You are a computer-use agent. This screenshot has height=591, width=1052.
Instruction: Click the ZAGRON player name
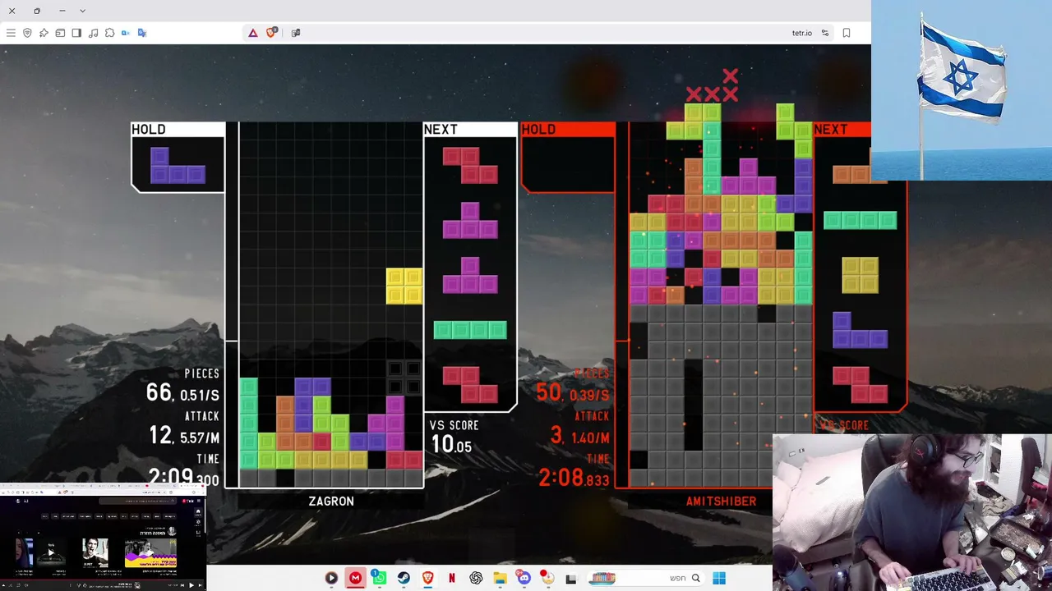tap(331, 501)
